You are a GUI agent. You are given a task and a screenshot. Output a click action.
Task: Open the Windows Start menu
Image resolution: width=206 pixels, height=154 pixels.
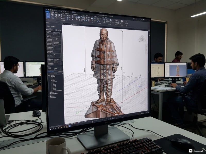pyautogui.click(x=50, y=129)
